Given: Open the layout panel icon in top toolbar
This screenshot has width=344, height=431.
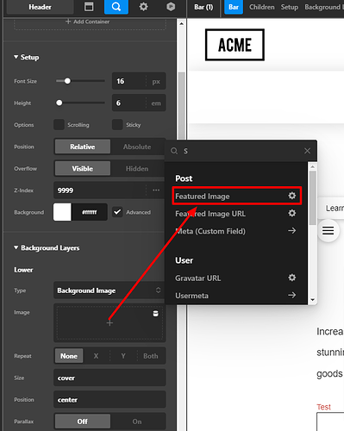Looking at the screenshot, I should click(x=89, y=7).
